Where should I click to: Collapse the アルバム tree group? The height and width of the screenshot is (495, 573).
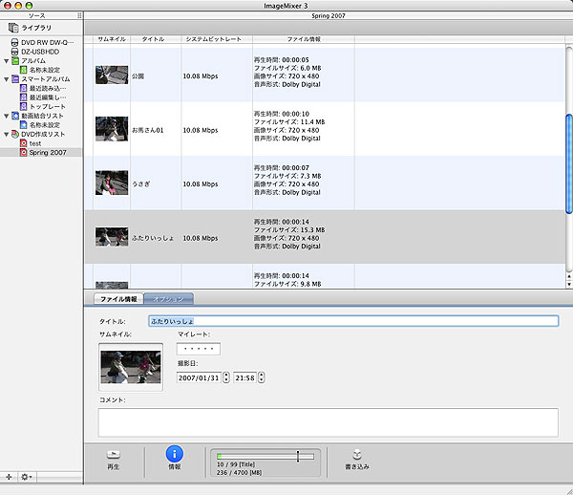(x=7, y=61)
